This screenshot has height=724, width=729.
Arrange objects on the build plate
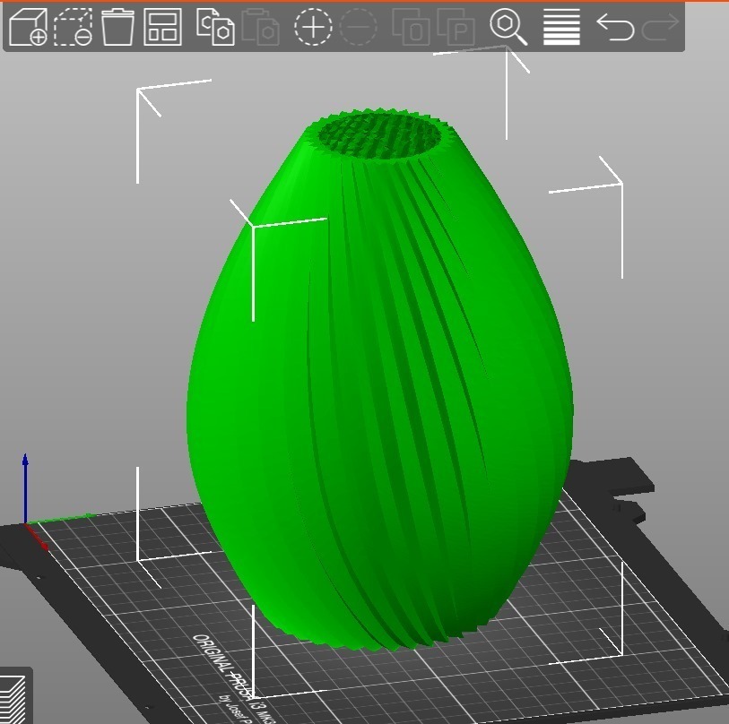coord(163,28)
